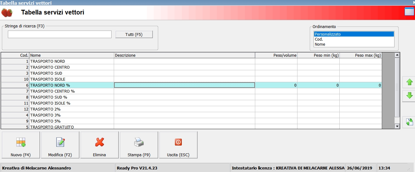The image size is (415, 172).
Task: Click the Peso/volume column header
Action: [x=276, y=55]
